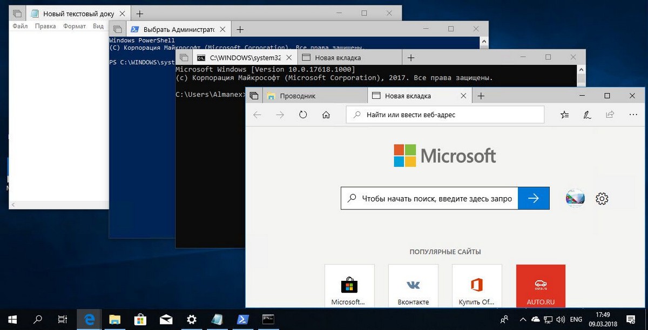The image size is (648, 330).
Task: Show previous tabs icon in Edge window
Action: [x=254, y=96]
